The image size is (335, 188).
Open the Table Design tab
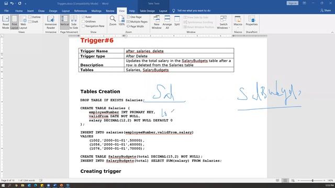[147, 10]
